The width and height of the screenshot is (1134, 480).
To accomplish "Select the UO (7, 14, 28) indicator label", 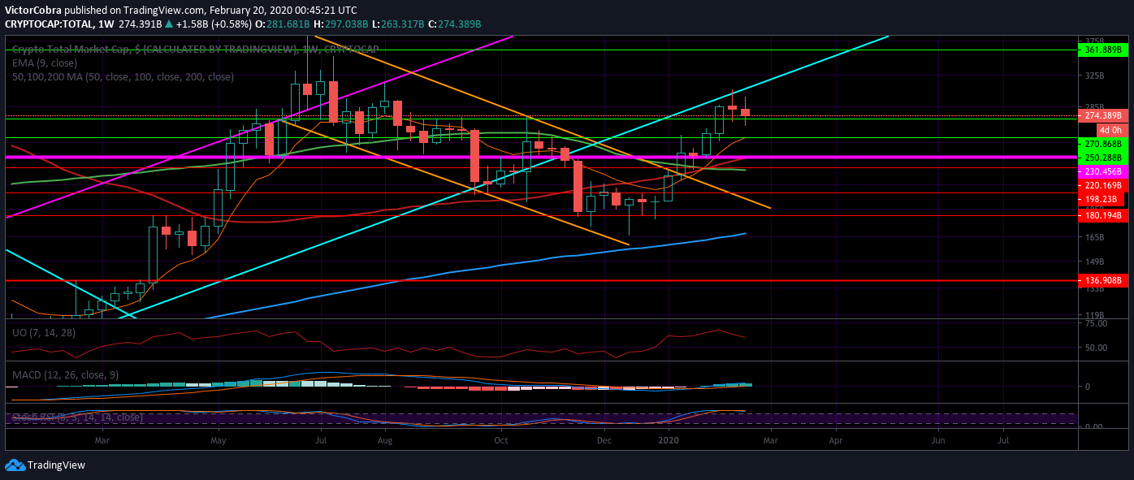I will pos(42,332).
